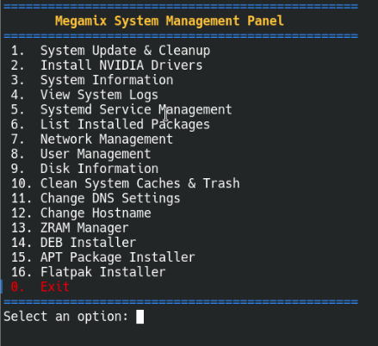The width and height of the screenshot is (378, 346).
Task: Click the 'Disk Information' entry
Action: 84,169
